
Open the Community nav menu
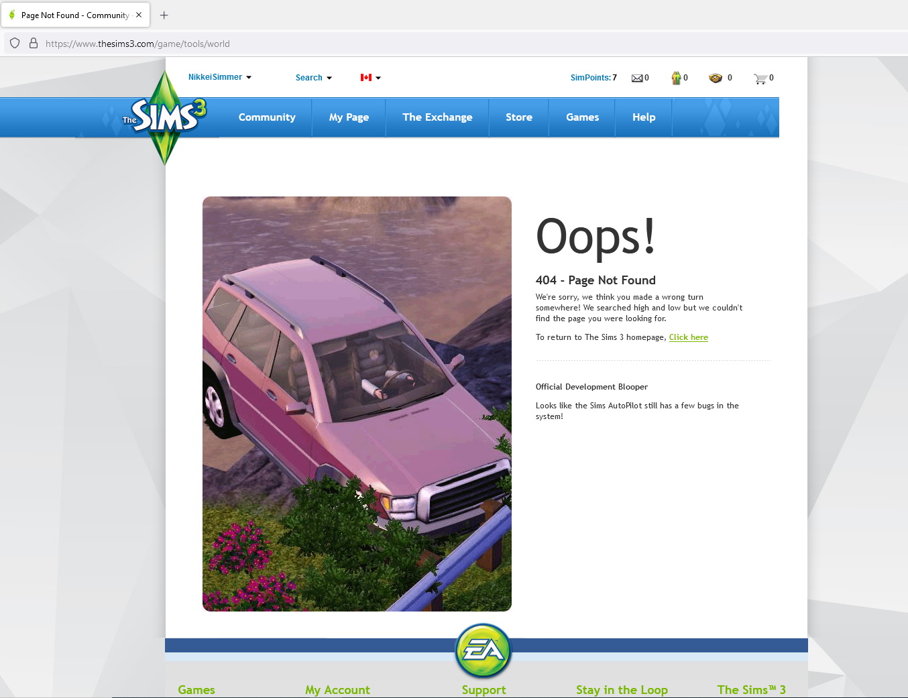(x=267, y=117)
